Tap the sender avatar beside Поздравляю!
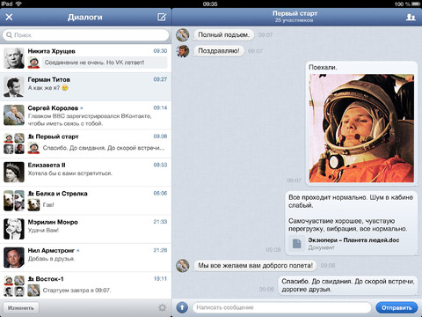 [182, 51]
